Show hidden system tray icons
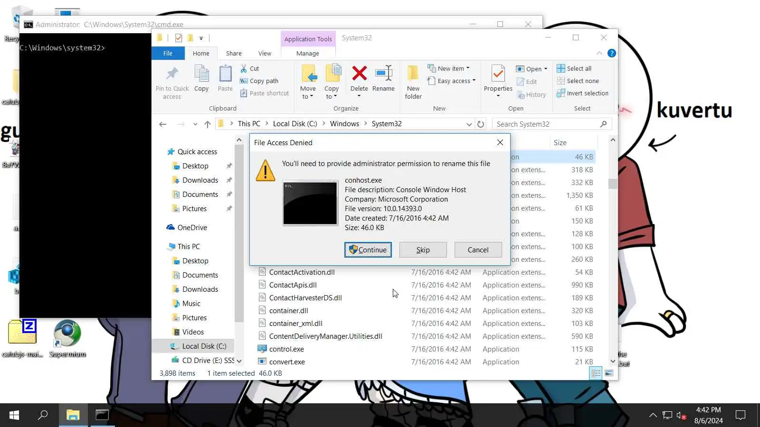Image resolution: width=760 pixels, height=427 pixels. pos(653,415)
